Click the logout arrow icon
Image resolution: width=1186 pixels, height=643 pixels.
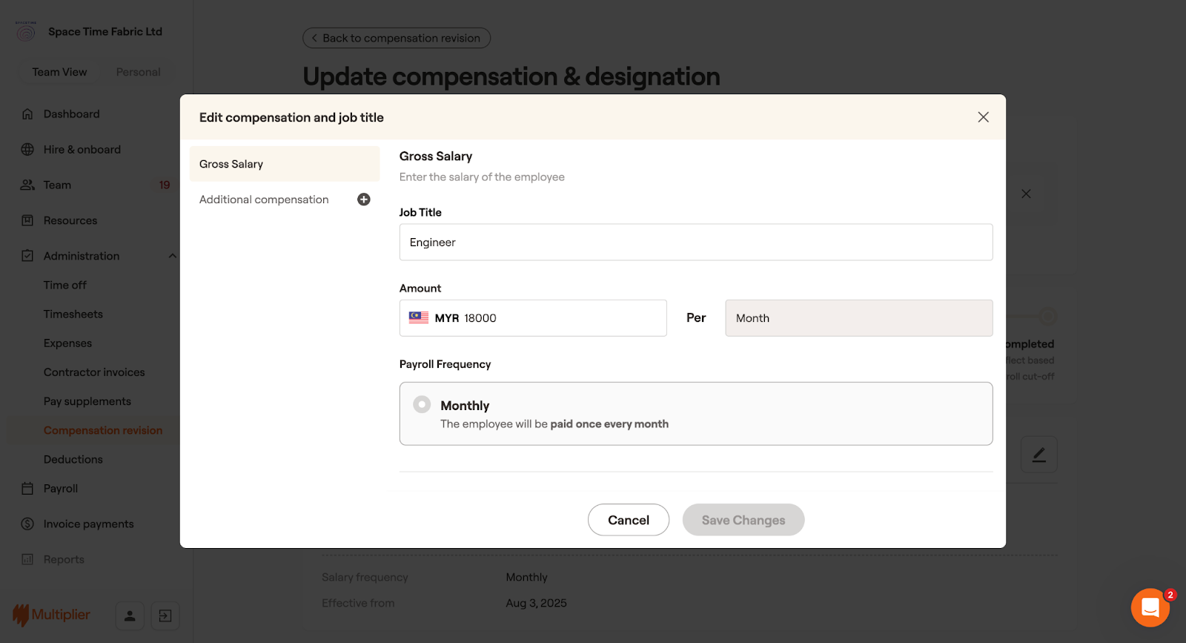pos(165,616)
